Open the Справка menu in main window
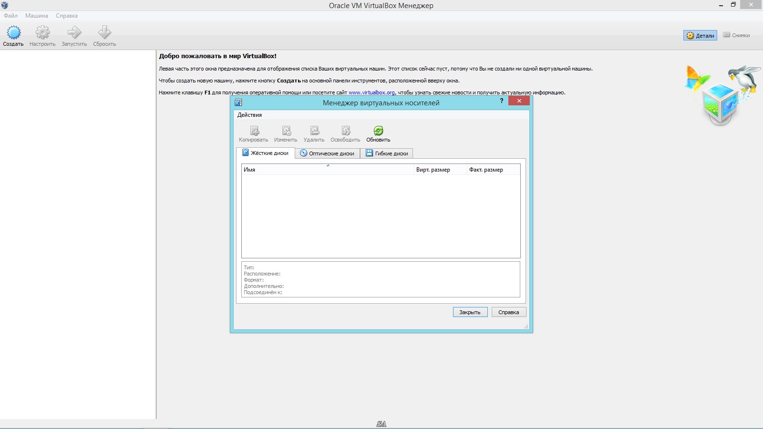 click(x=67, y=16)
